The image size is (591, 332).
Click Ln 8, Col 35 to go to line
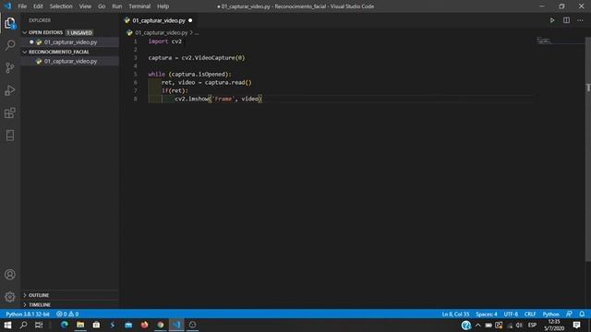tap(455, 314)
